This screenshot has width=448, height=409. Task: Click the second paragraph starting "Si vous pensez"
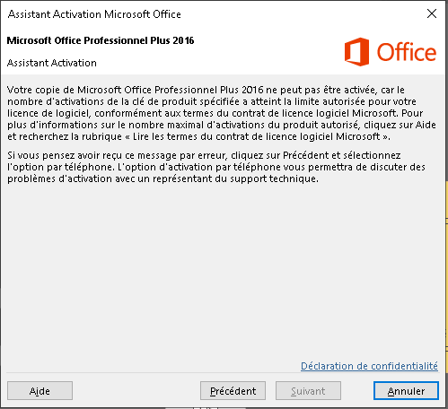(x=216, y=167)
